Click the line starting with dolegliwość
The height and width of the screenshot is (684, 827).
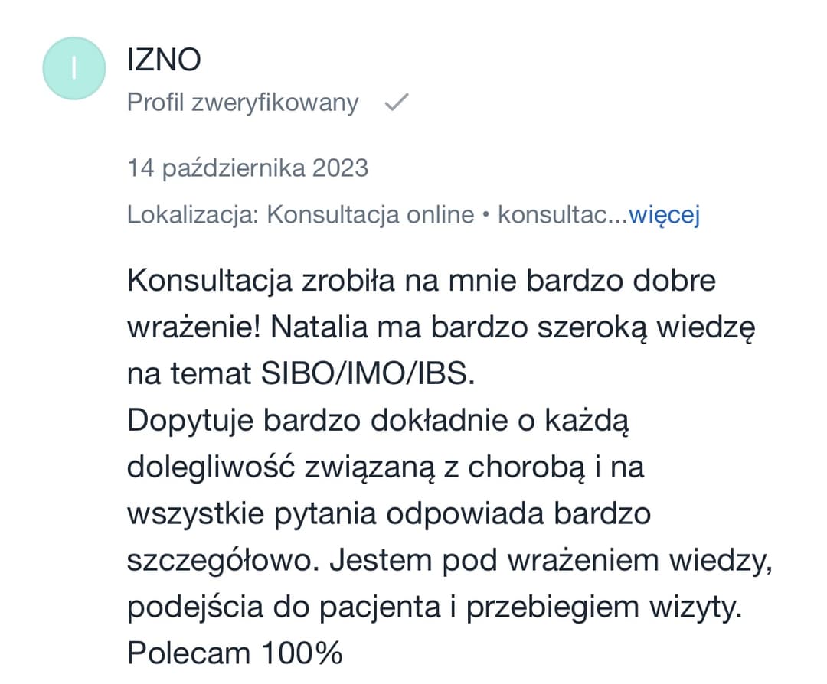pos(385,467)
